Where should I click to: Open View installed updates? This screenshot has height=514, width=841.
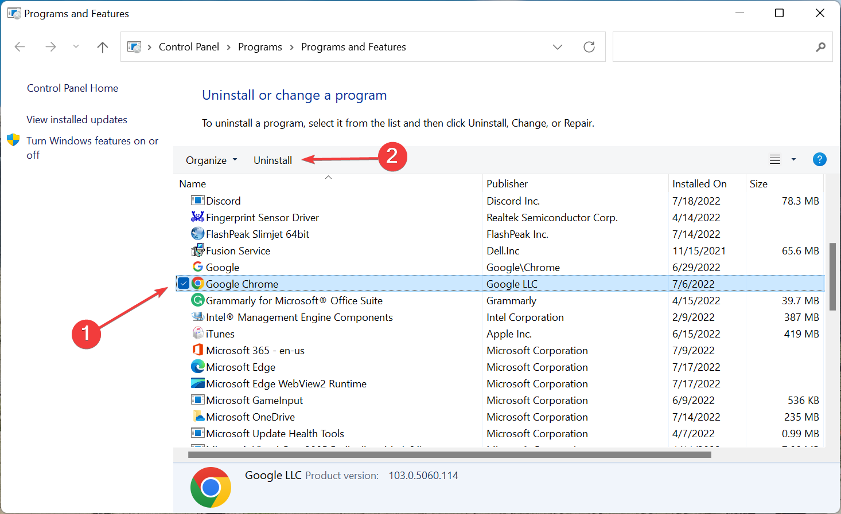pyautogui.click(x=76, y=119)
